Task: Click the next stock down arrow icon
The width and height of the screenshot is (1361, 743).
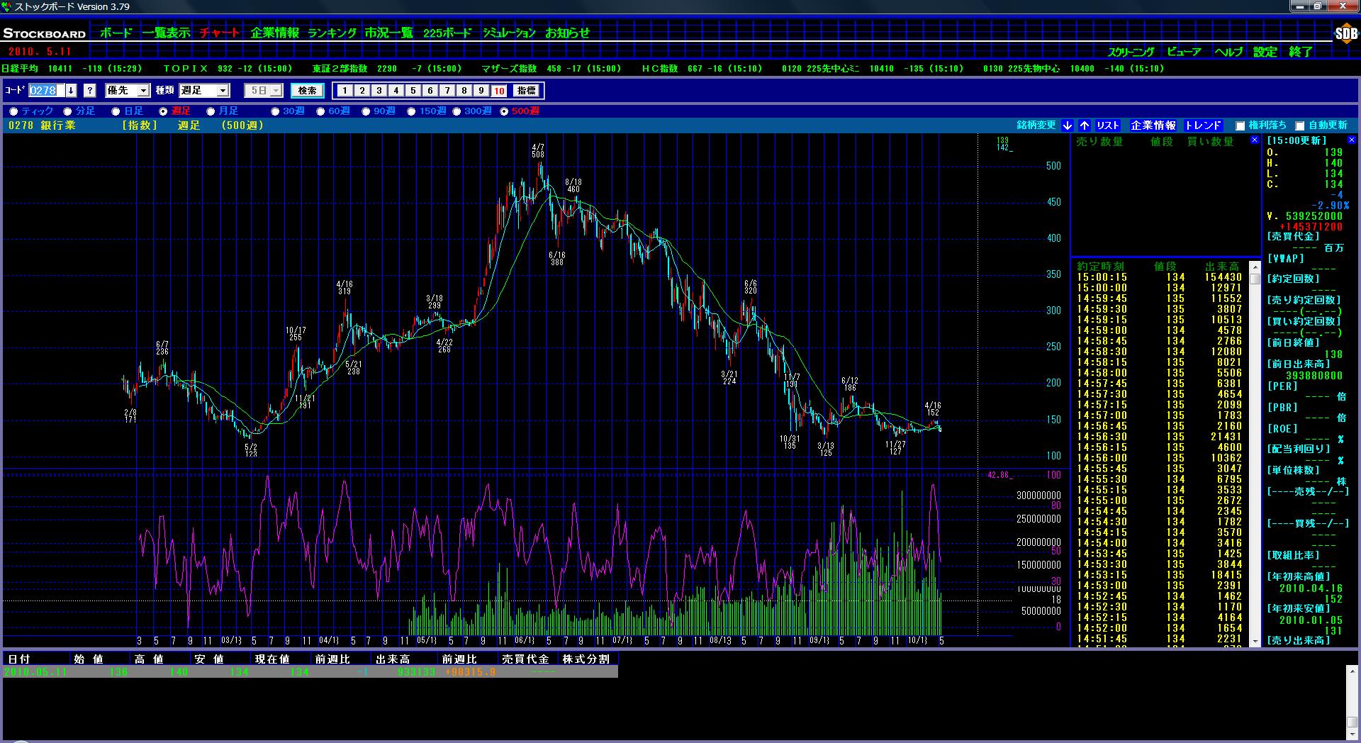Action: pyautogui.click(x=1068, y=125)
